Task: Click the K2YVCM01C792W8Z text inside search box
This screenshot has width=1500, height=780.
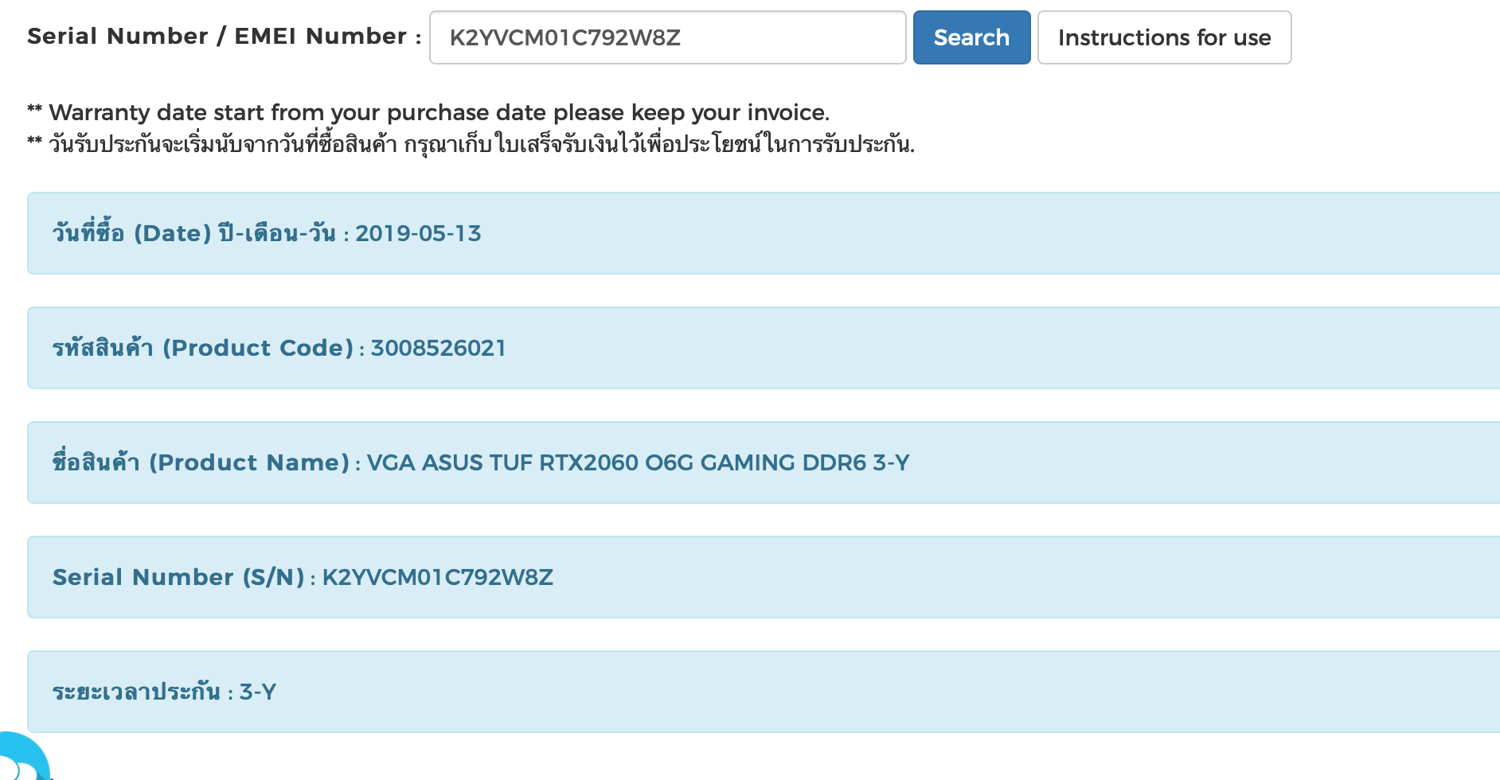Action: point(564,37)
